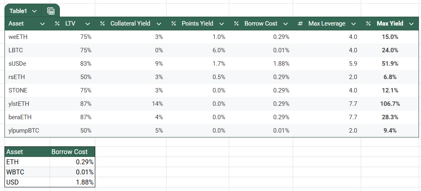Select the USD row in borrow cost table
The height and width of the screenshot is (191, 421).
click(50, 182)
